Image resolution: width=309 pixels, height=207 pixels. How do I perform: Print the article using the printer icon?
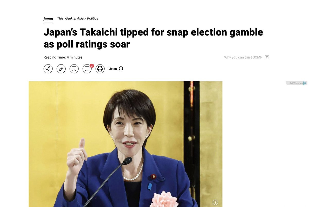point(100,69)
